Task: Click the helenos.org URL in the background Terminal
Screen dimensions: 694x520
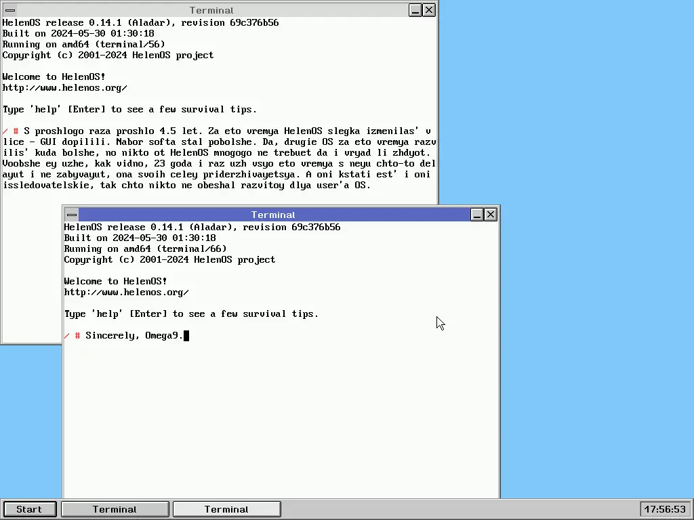Action: click(x=64, y=88)
